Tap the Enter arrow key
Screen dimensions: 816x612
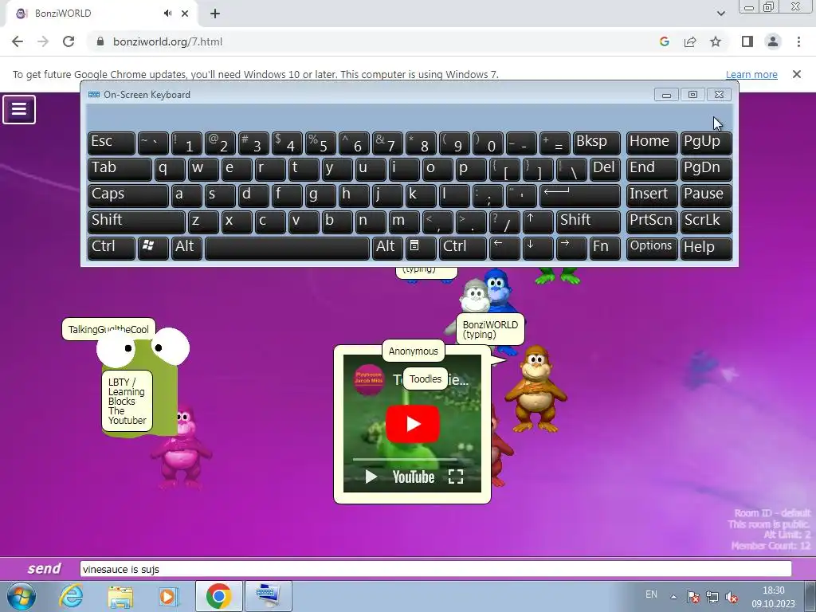[x=580, y=194]
